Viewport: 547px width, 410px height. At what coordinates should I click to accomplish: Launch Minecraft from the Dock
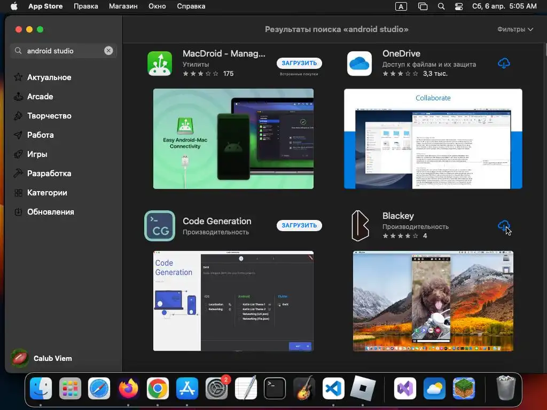pos(464,388)
